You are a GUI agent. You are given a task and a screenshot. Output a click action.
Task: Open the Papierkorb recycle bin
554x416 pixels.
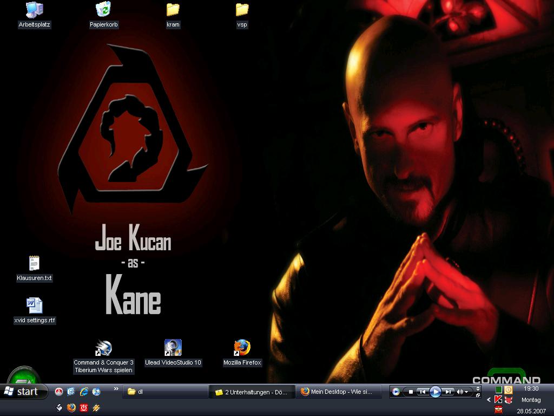coord(103,10)
